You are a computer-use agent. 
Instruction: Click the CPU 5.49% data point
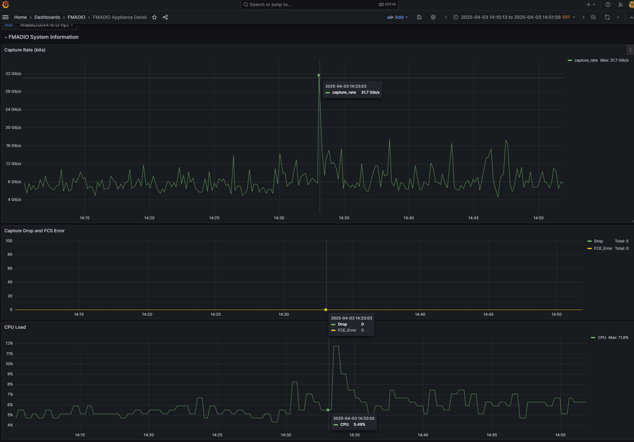[328, 410]
